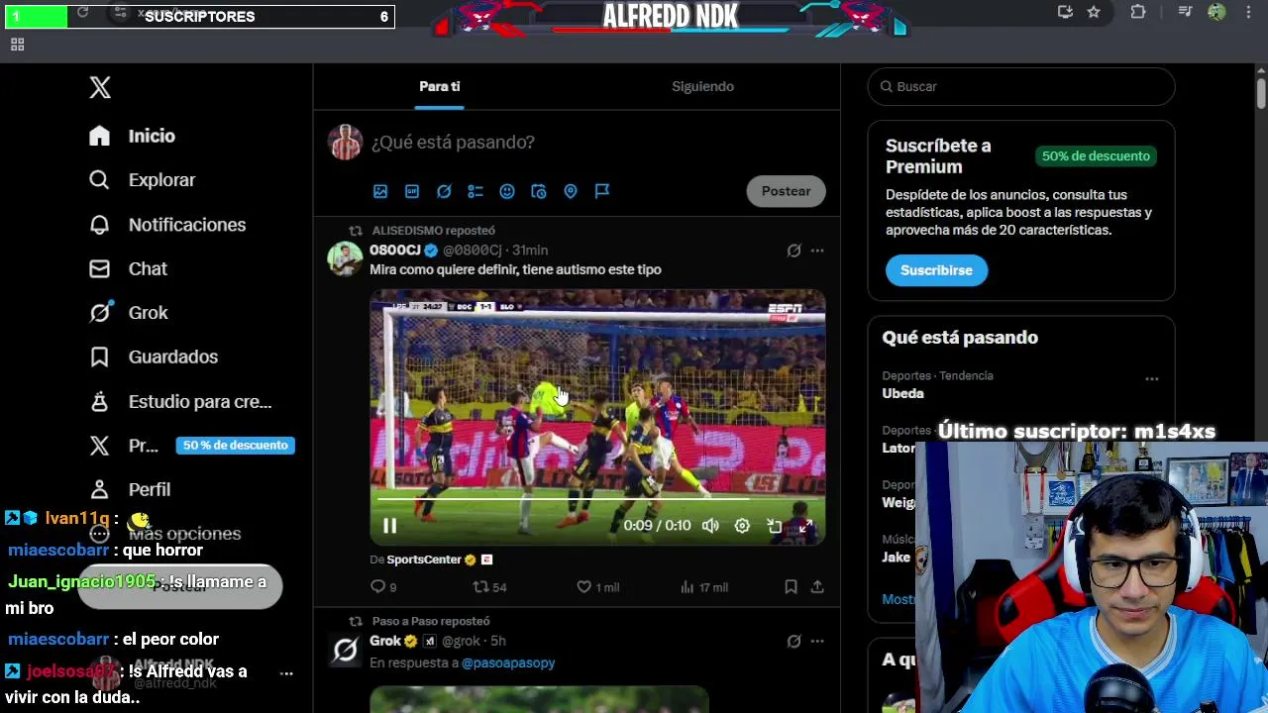The height and width of the screenshot is (713, 1268).
Task: Open the 0800CJ author avatar
Action: [345, 258]
